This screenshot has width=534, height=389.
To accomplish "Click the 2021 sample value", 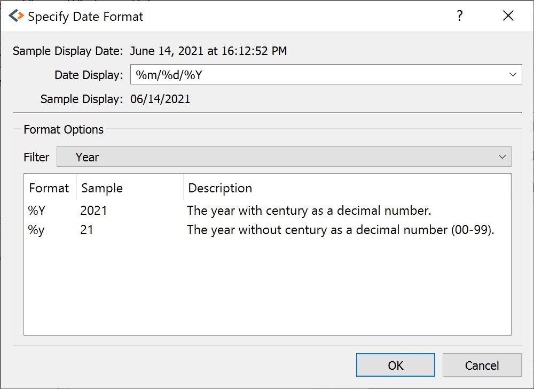I will click(94, 210).
